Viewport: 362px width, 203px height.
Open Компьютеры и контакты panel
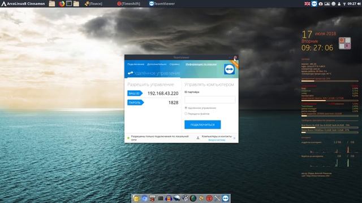217,136
